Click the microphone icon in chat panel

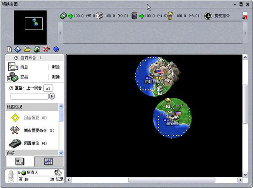(11, 176)
